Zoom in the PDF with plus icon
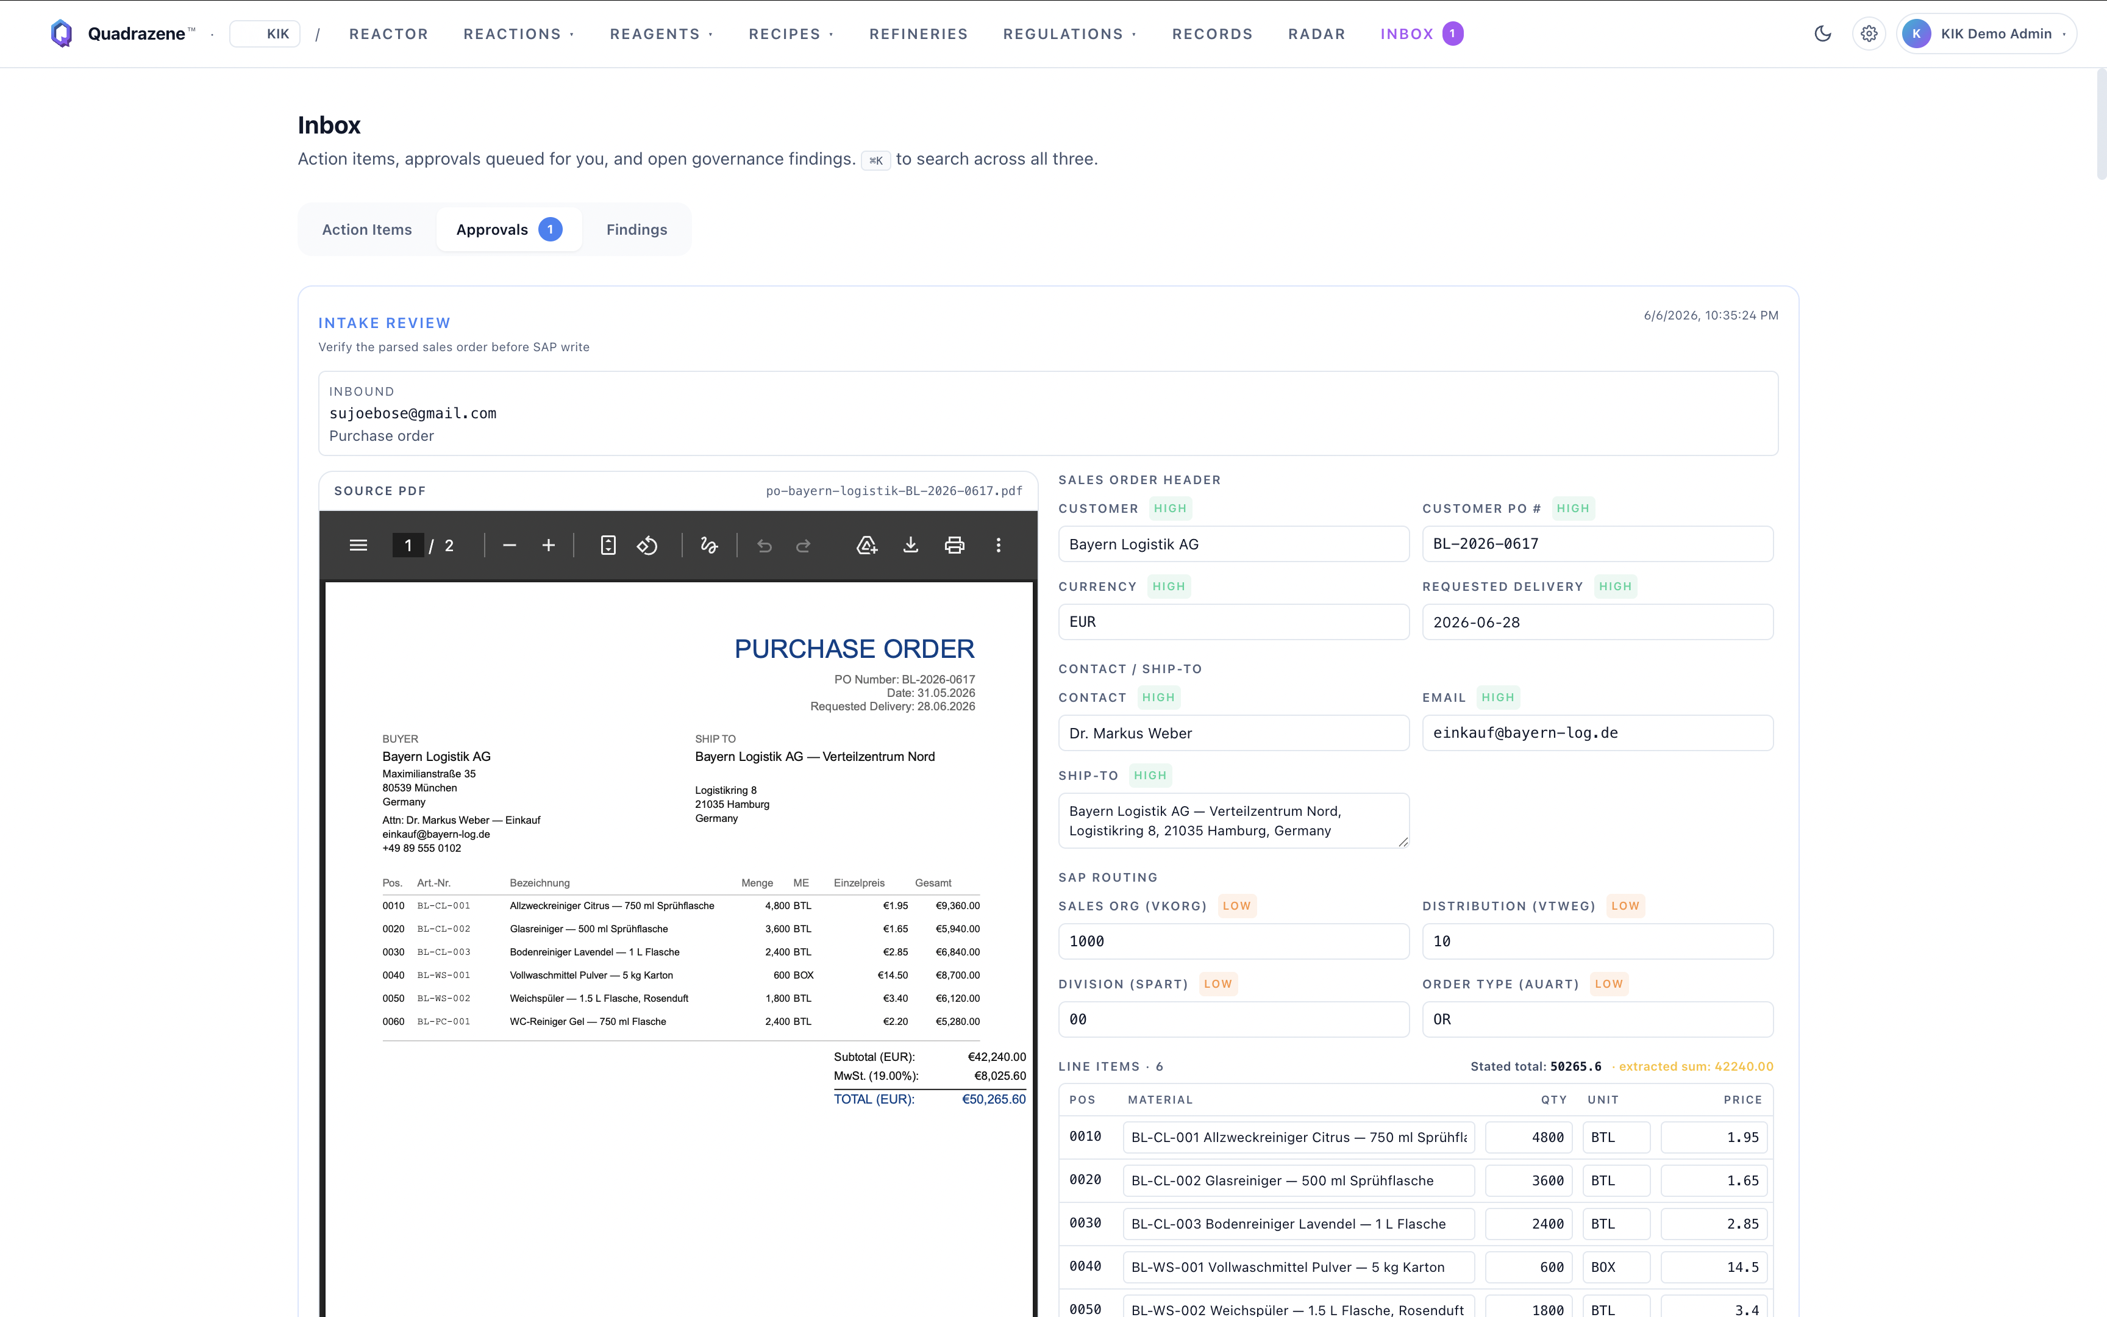The height and width of the screenshot is (1317, 2107). pos(549,545)
